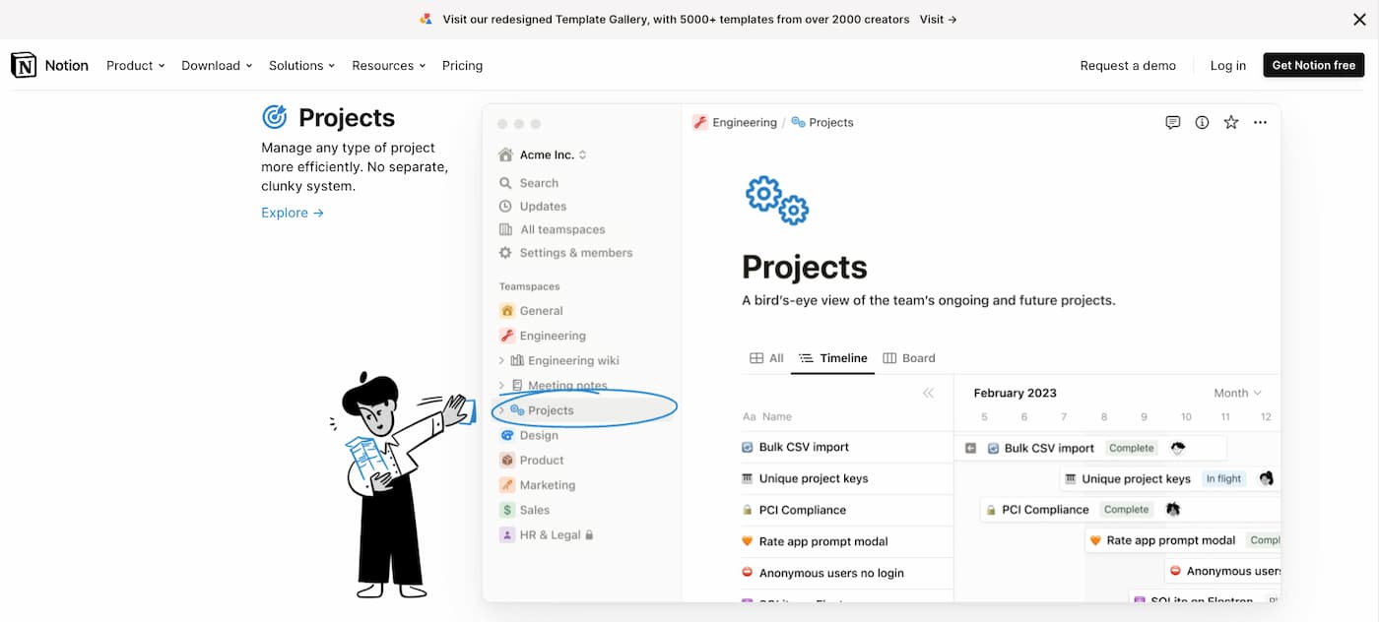This screenshot has width=1379, height=622.
Task: Click the info icon in the page header
Action: (x=1202, y=122)
